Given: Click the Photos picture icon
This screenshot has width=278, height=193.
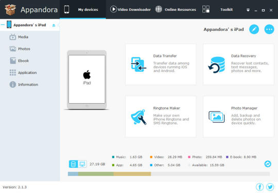Looking at the screenshot, I should pyautogui.click(x=13, y=49).
